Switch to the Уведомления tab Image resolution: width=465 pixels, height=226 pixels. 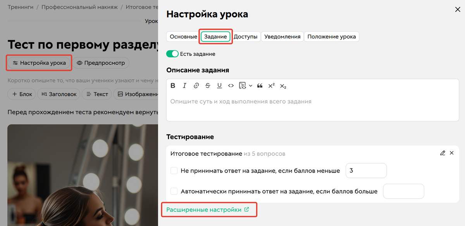(282, 36)
